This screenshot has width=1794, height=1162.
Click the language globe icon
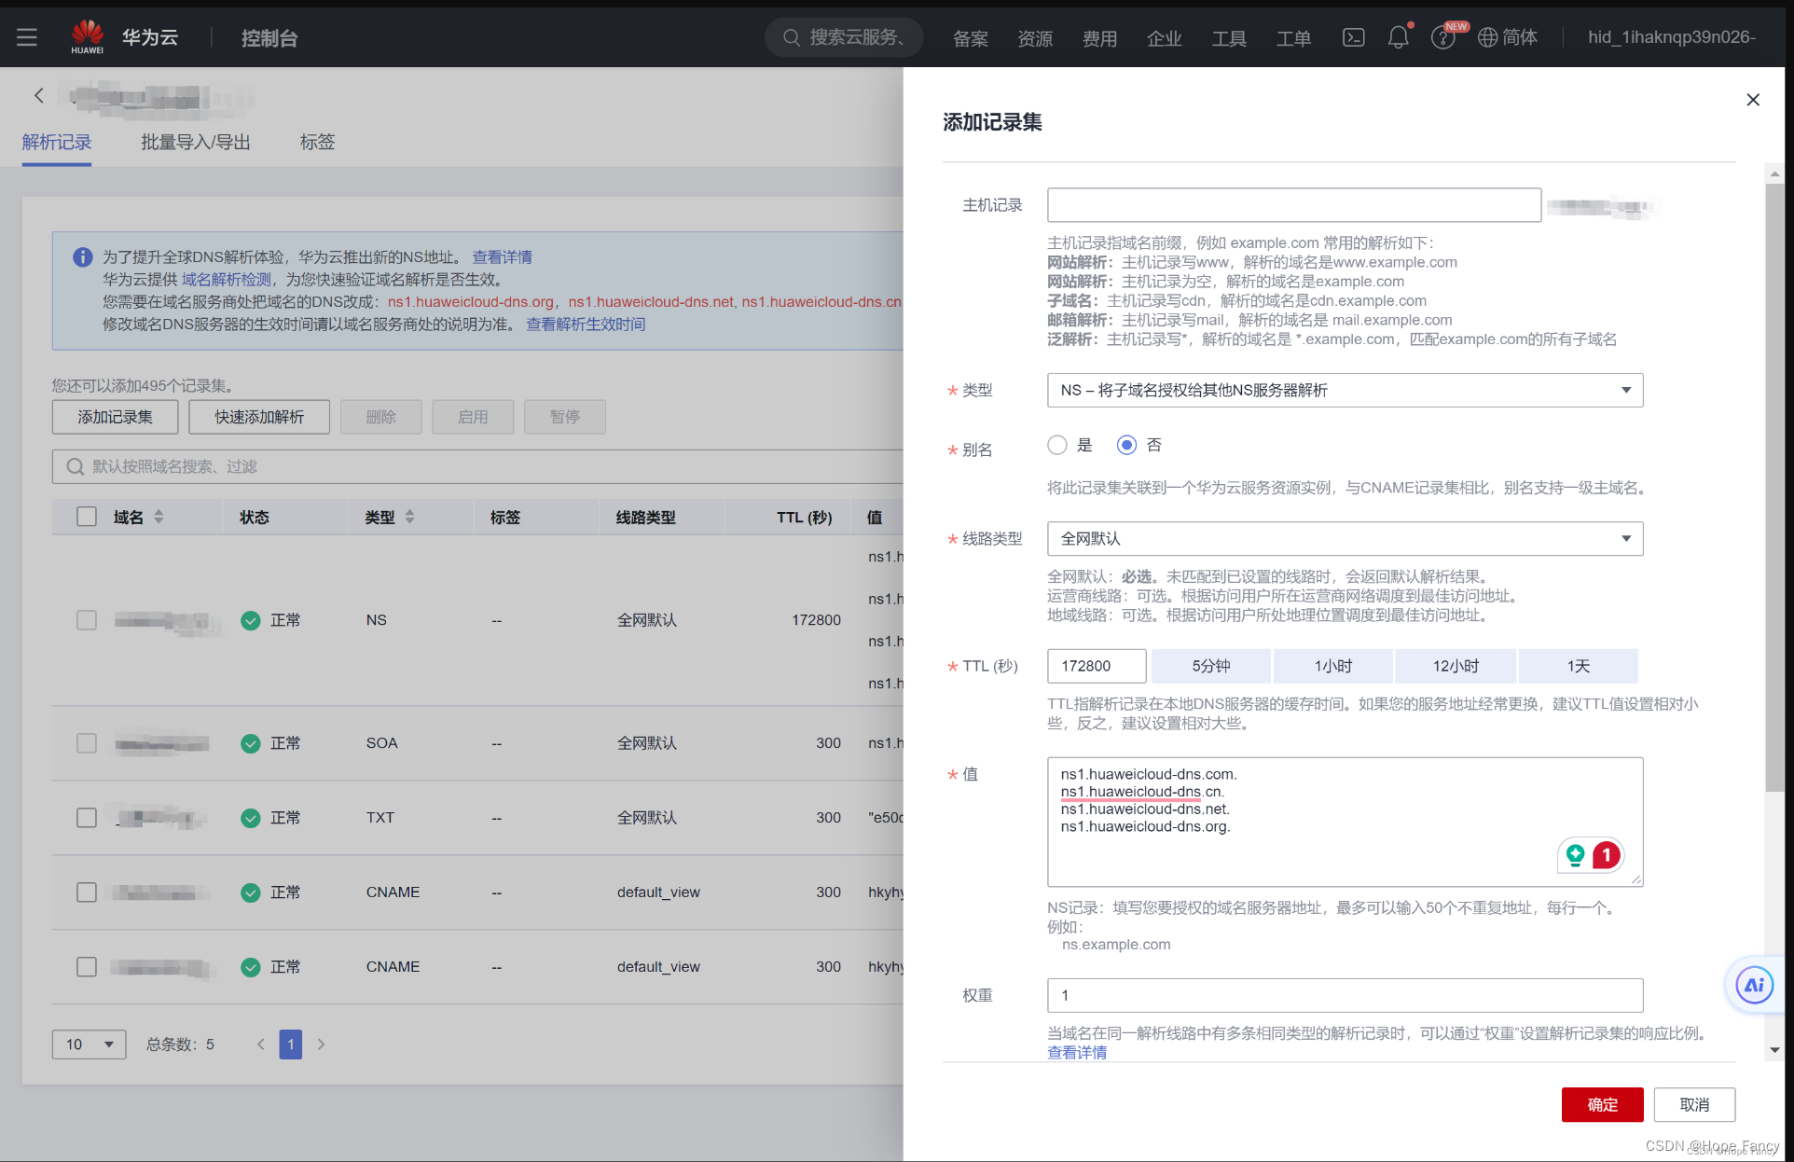click(x=1488, y=37)
